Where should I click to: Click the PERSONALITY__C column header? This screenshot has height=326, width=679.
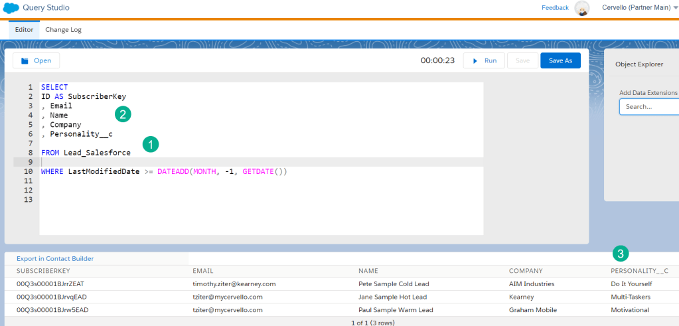[x=639, y=271]
